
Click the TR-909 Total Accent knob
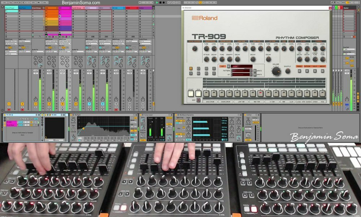(x=195, y=49)
